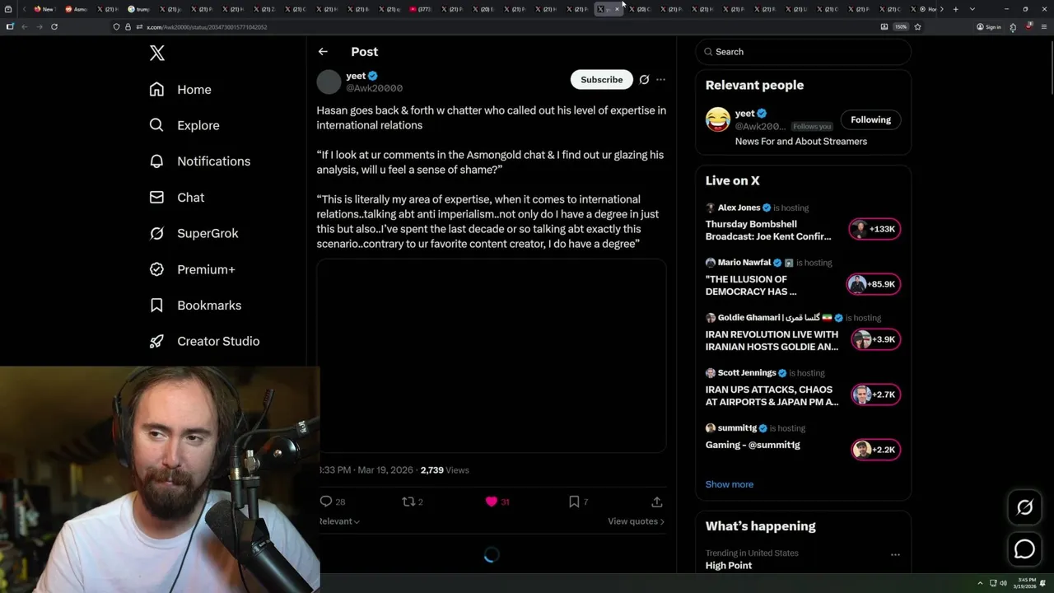Reload the page in the browser

click(x=54, y=26)
